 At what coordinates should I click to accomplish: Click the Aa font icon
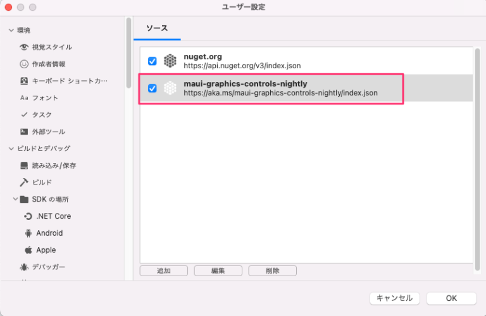click(x=24, y=98)
